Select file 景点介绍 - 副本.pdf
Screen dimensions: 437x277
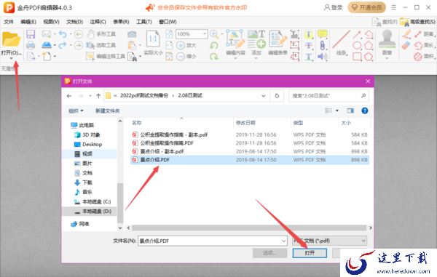(162, 151)
